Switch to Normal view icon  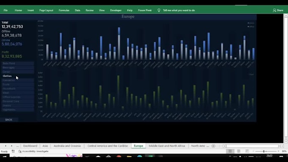(230, 151)
